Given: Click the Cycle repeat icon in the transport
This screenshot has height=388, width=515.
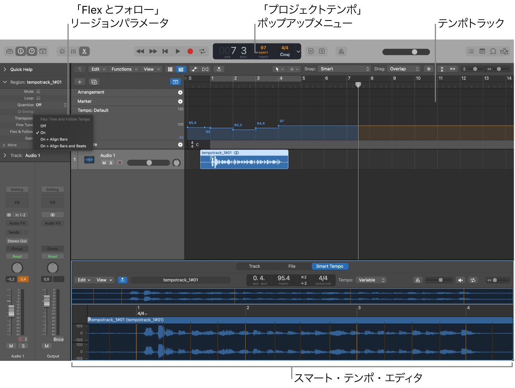Looking at the screenshot, I should 202,51.
